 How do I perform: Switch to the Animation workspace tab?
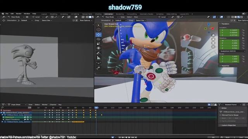click(x=108, y=14)
